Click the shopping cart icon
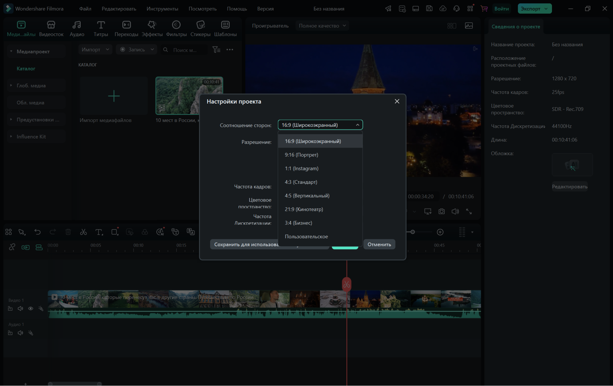The width and height of the screenshot is (613, 386). tap(484, 9)
